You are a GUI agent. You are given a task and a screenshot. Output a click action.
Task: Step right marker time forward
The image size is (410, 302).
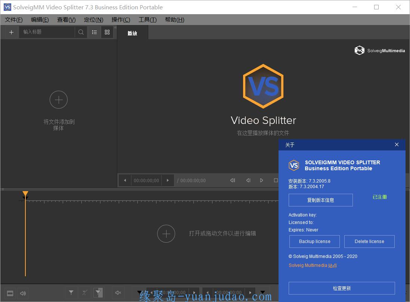(250, 293)
